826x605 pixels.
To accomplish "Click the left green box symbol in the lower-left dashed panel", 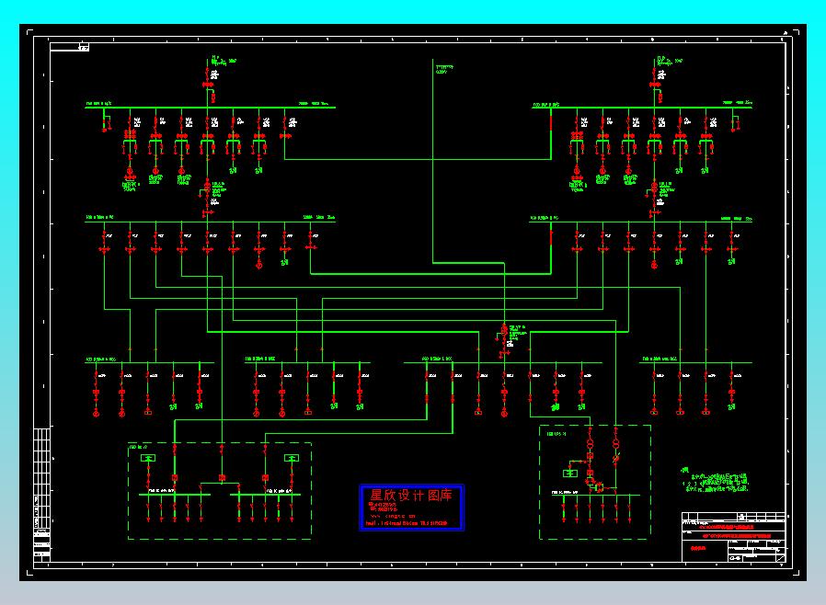I will 148,458.
